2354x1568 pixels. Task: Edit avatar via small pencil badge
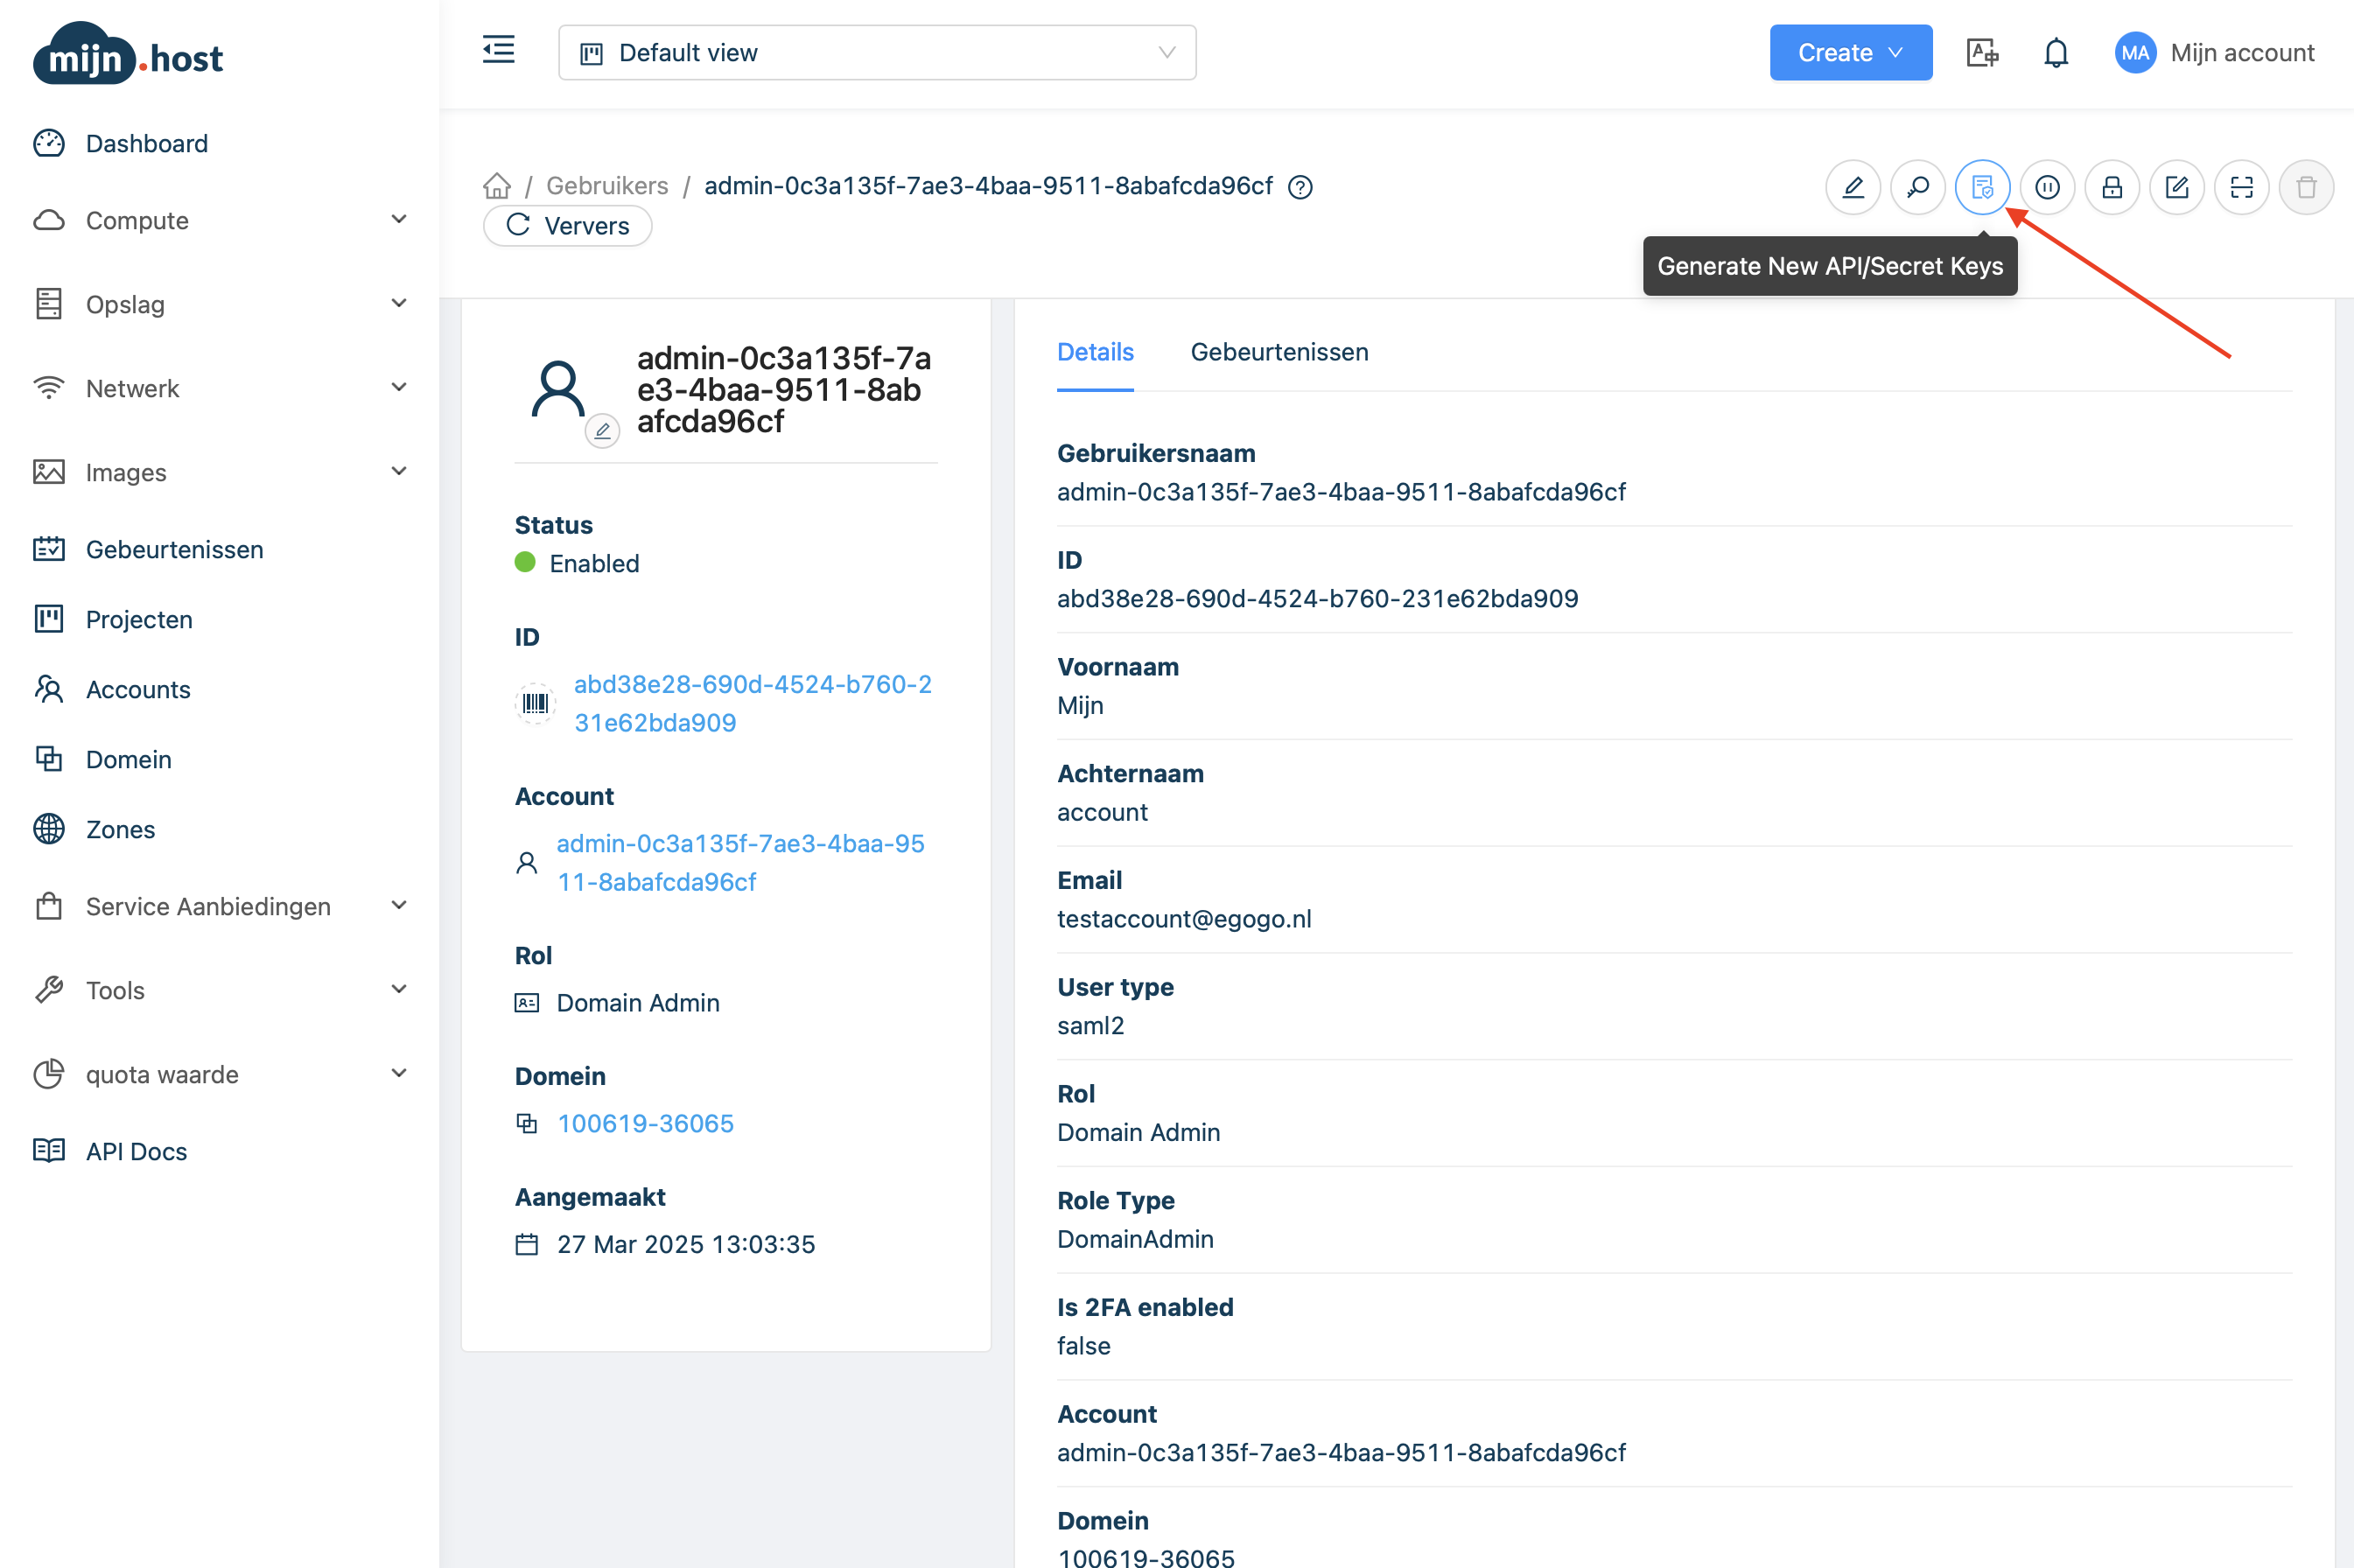(602, 431)
